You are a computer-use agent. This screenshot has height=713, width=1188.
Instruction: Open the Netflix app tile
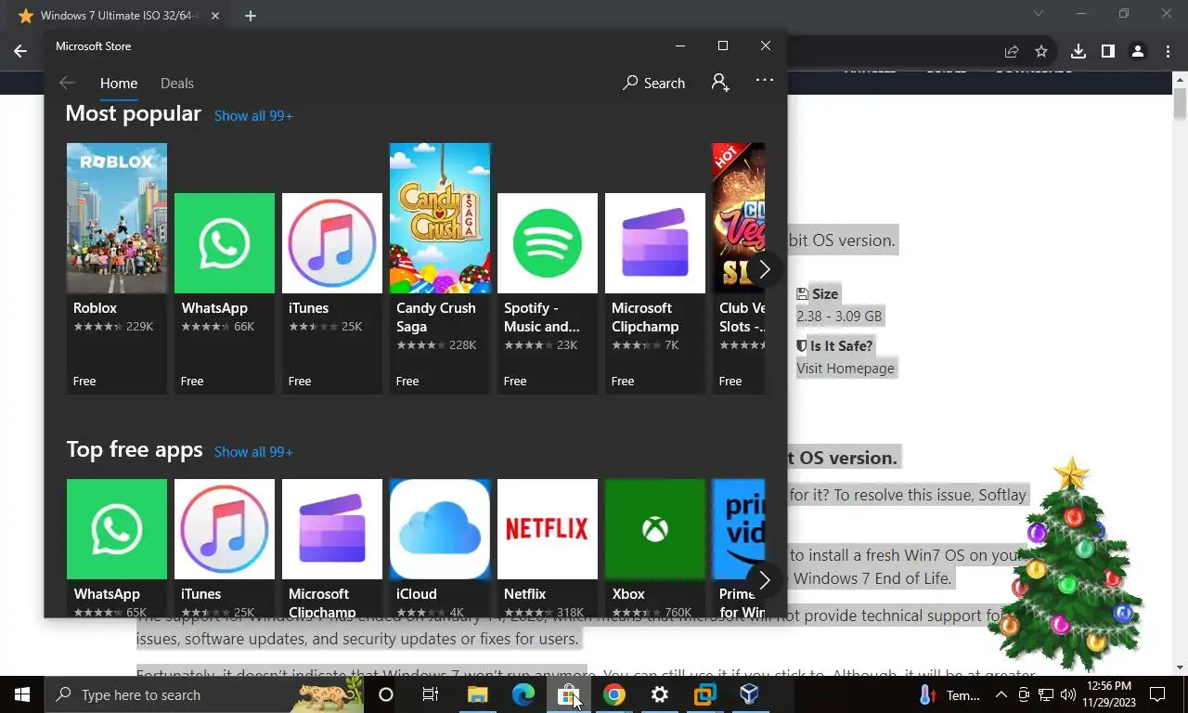[548, 548]
